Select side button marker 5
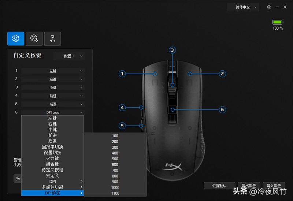Image resolution: width=293 pixels, height=201 pixels. tap(122, 126)
